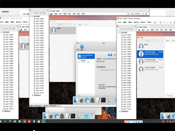
Task: Open Messages app in the middle VM dock
Action: (x=87, y=100)
